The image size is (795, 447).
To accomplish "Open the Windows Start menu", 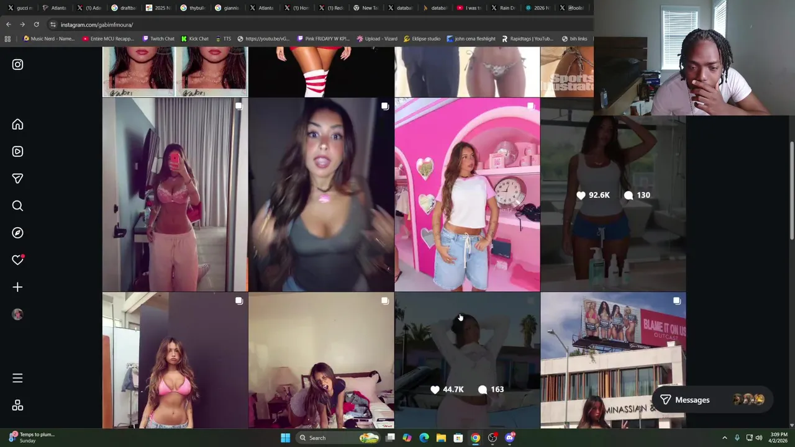I will click(285, 438).
